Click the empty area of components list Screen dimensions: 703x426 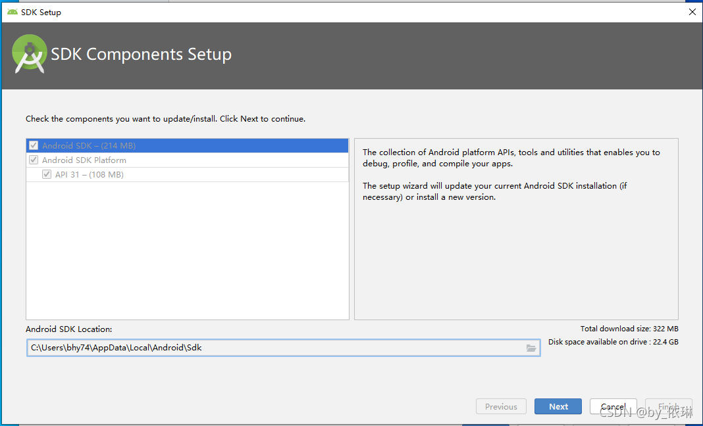tap(188, 251)
